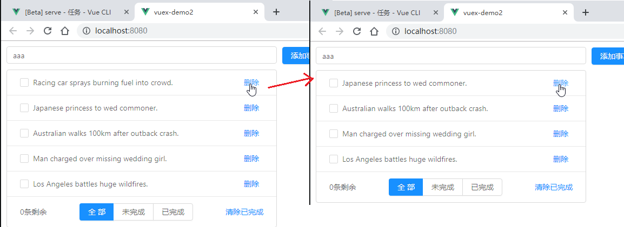Tick Japanese princess checkbox in right window
The image size is (624, 227).
[x=334, y=83]
